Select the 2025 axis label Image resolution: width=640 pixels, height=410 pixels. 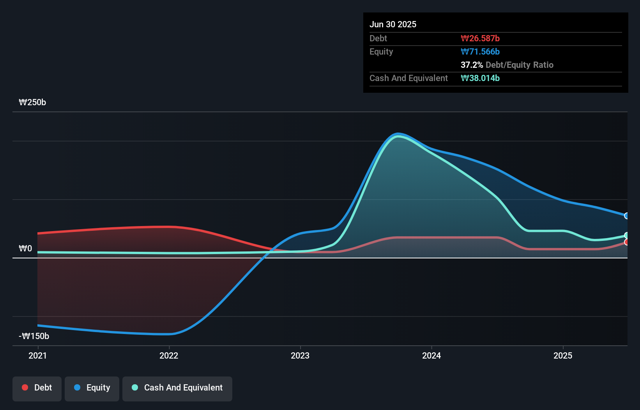(x=563, y=355)
